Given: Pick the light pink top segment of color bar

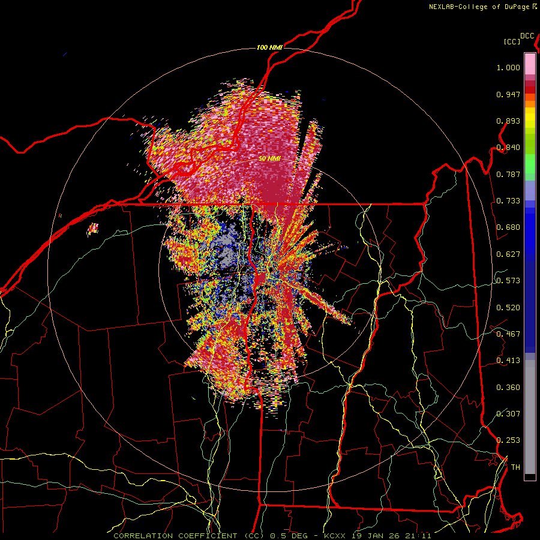Looking at the screenshot, I should tap(530, 64).
